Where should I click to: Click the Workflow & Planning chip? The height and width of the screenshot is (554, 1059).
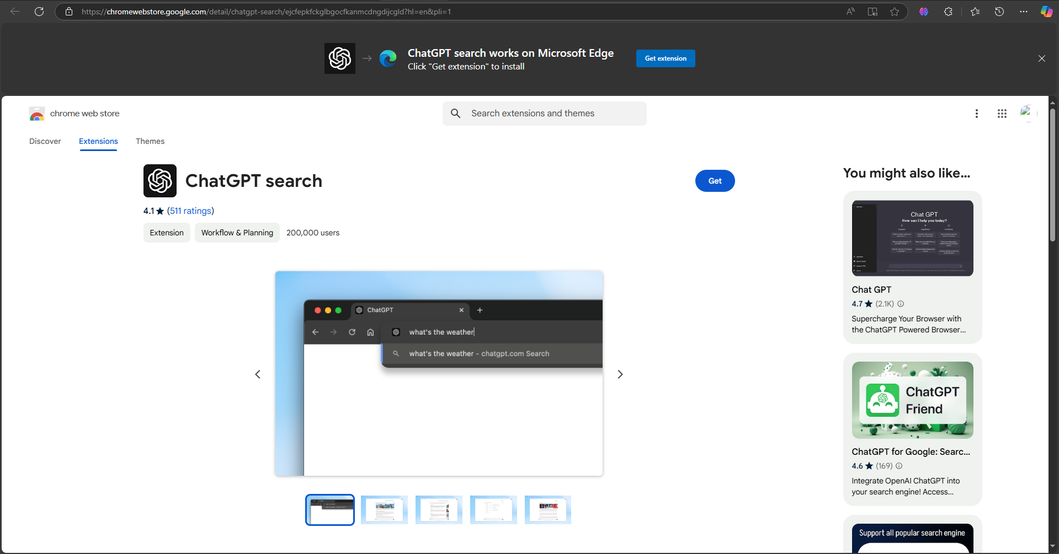point(237,233)
